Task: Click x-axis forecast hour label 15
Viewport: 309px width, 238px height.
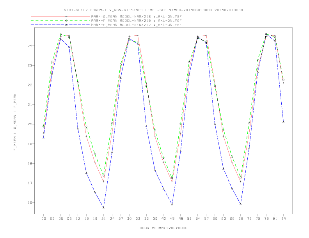Action: coord(86,219)
